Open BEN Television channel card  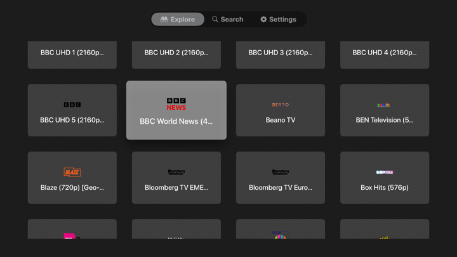pyautogui.click(x=385, y=110)
